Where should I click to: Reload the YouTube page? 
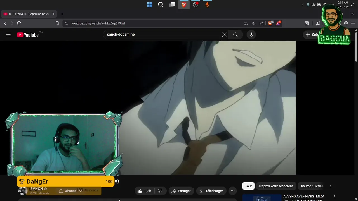19,23
